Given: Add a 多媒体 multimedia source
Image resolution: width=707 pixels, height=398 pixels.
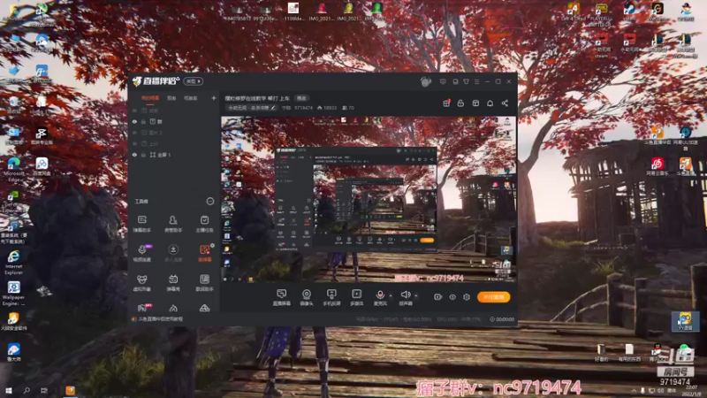Looking at the screenshot, I should pyautogui.click(x=357, y=297).
